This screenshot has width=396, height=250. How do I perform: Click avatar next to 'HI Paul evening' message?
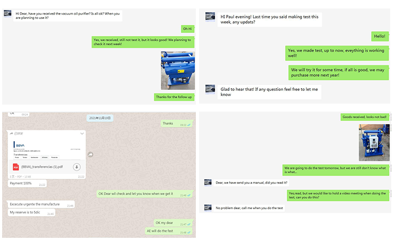(210, 16)
